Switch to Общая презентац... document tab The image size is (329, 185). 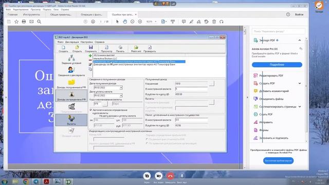coord(61,14)
